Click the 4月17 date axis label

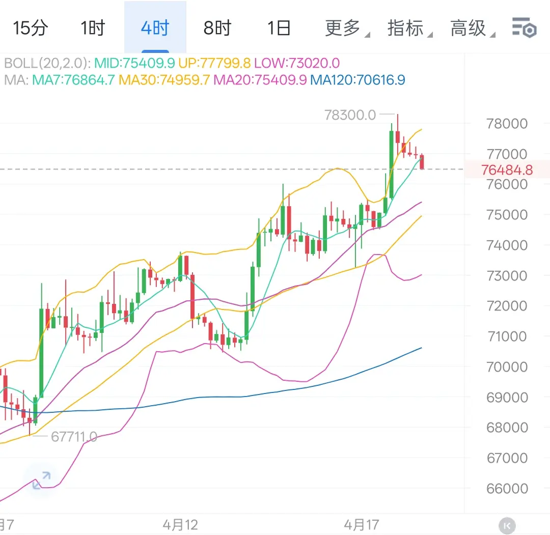tap(362, 525)
